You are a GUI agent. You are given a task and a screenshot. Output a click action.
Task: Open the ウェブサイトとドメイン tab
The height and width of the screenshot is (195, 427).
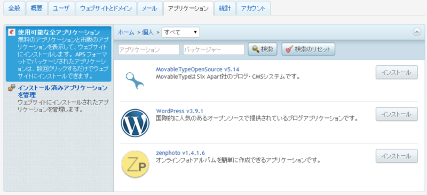106,8
